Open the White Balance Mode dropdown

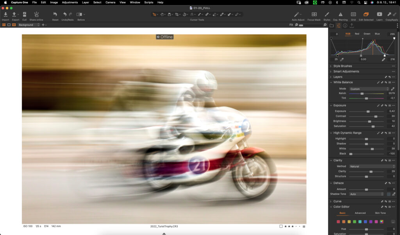[369, 89]
